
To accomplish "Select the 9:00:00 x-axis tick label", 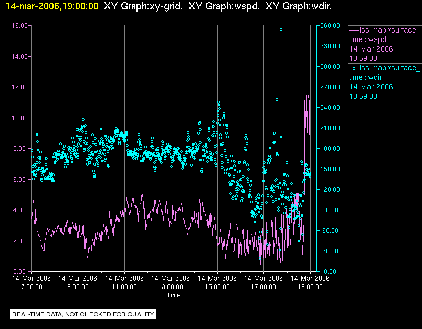I will click(x=78, y=287).
